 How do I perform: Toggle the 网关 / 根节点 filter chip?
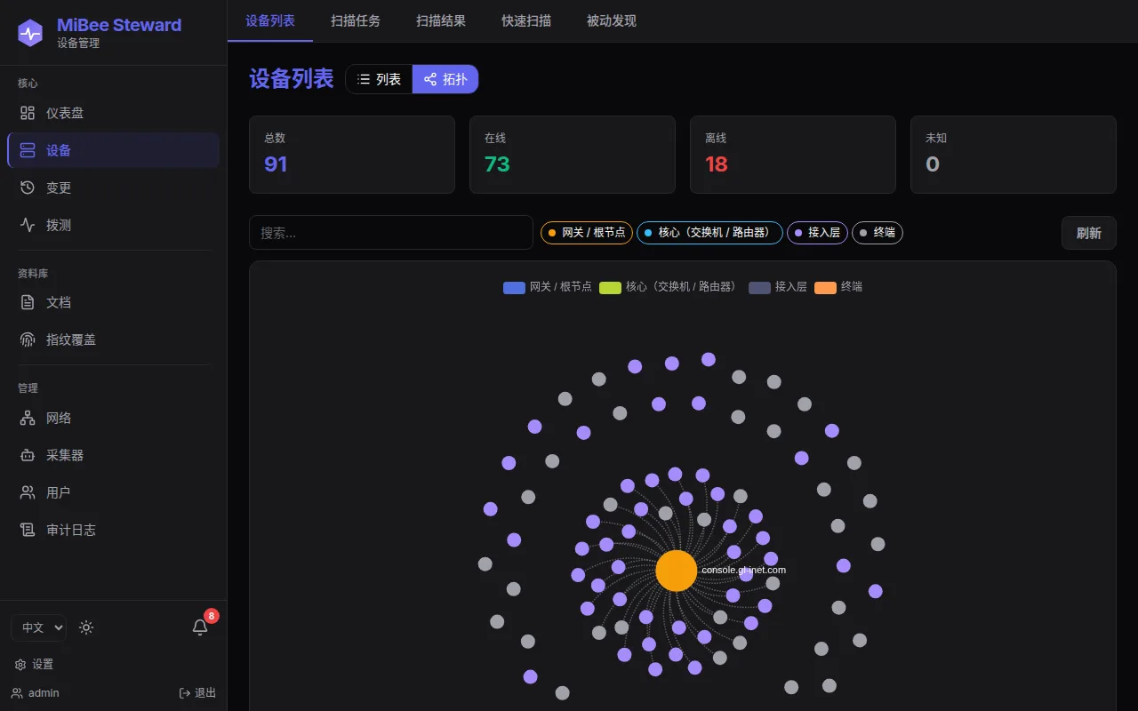587,233
